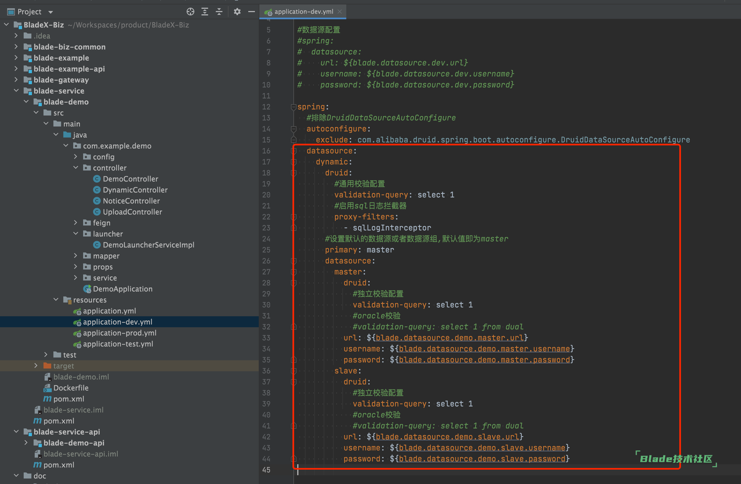The width and height of the screenshot is (741, 484).
Task: Click blade.datasource.demo.master.url property reference
Action: click(x=449, y=338)
